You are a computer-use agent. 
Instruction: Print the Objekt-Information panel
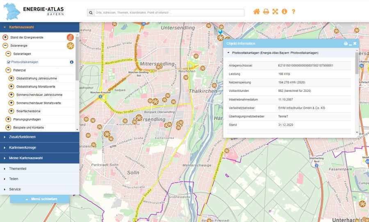click(x=346, y=43)
